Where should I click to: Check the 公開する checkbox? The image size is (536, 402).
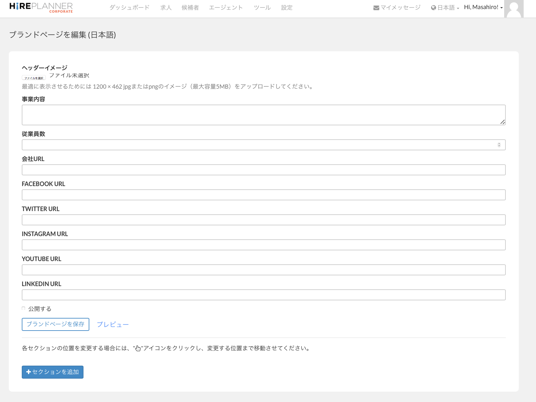[23, 308]
